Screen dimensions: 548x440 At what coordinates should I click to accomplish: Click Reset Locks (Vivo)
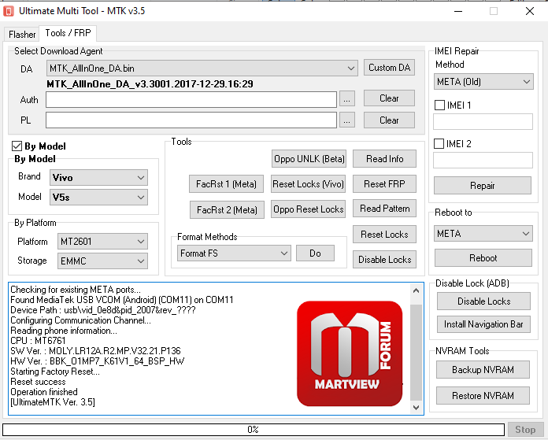(309, 184)
